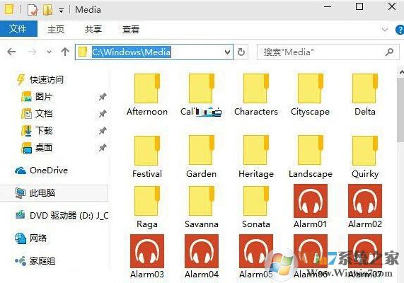Open the Afternoon folder
The height and width of the screenshot is (283, 404).
click(x=147, y=94)
